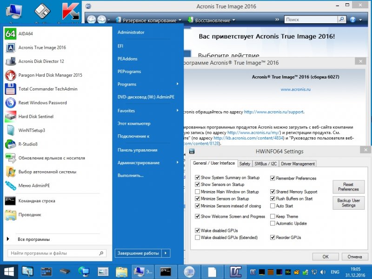Click the memory chip taskbar icon
Image resolution: width=372 pixels, height=279 pixels.
tap(65, 272)
